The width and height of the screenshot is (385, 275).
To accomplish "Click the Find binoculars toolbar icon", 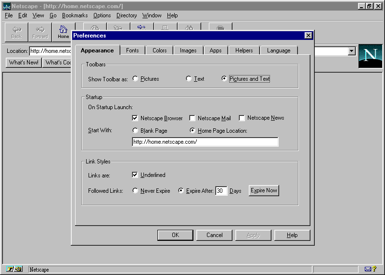I will [x=189, y=27].
